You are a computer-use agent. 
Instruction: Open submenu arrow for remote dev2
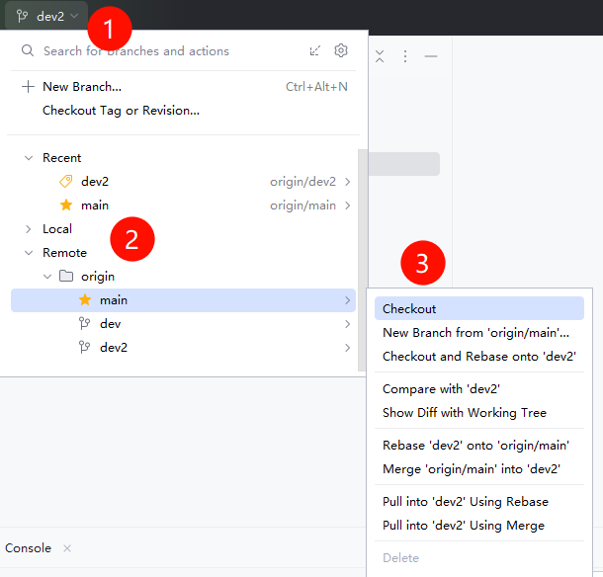pyautogui.click(x=347, y=348)
